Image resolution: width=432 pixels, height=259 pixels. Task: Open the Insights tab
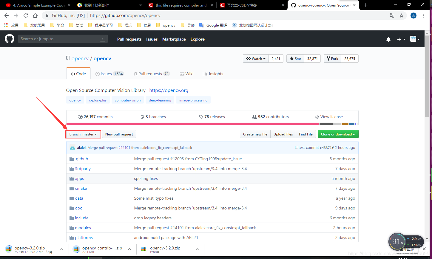point(213,74)
